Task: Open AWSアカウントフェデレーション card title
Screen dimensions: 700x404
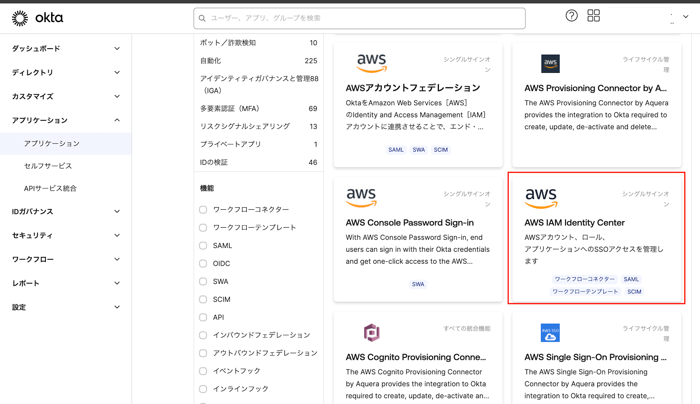Action: click(413, 88)
